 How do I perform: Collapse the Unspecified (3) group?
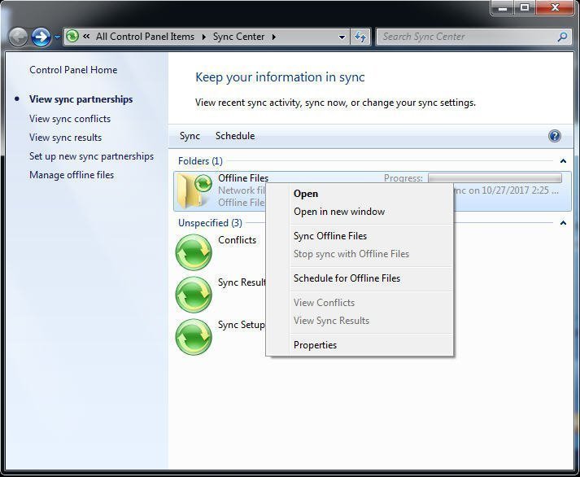coord(563,223)
